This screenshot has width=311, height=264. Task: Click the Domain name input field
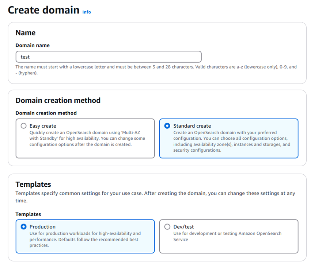pos(109,57)
